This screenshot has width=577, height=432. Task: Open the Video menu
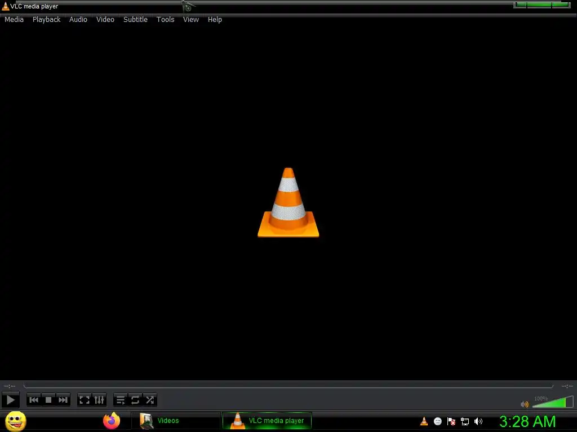click(x=105, y=20)
